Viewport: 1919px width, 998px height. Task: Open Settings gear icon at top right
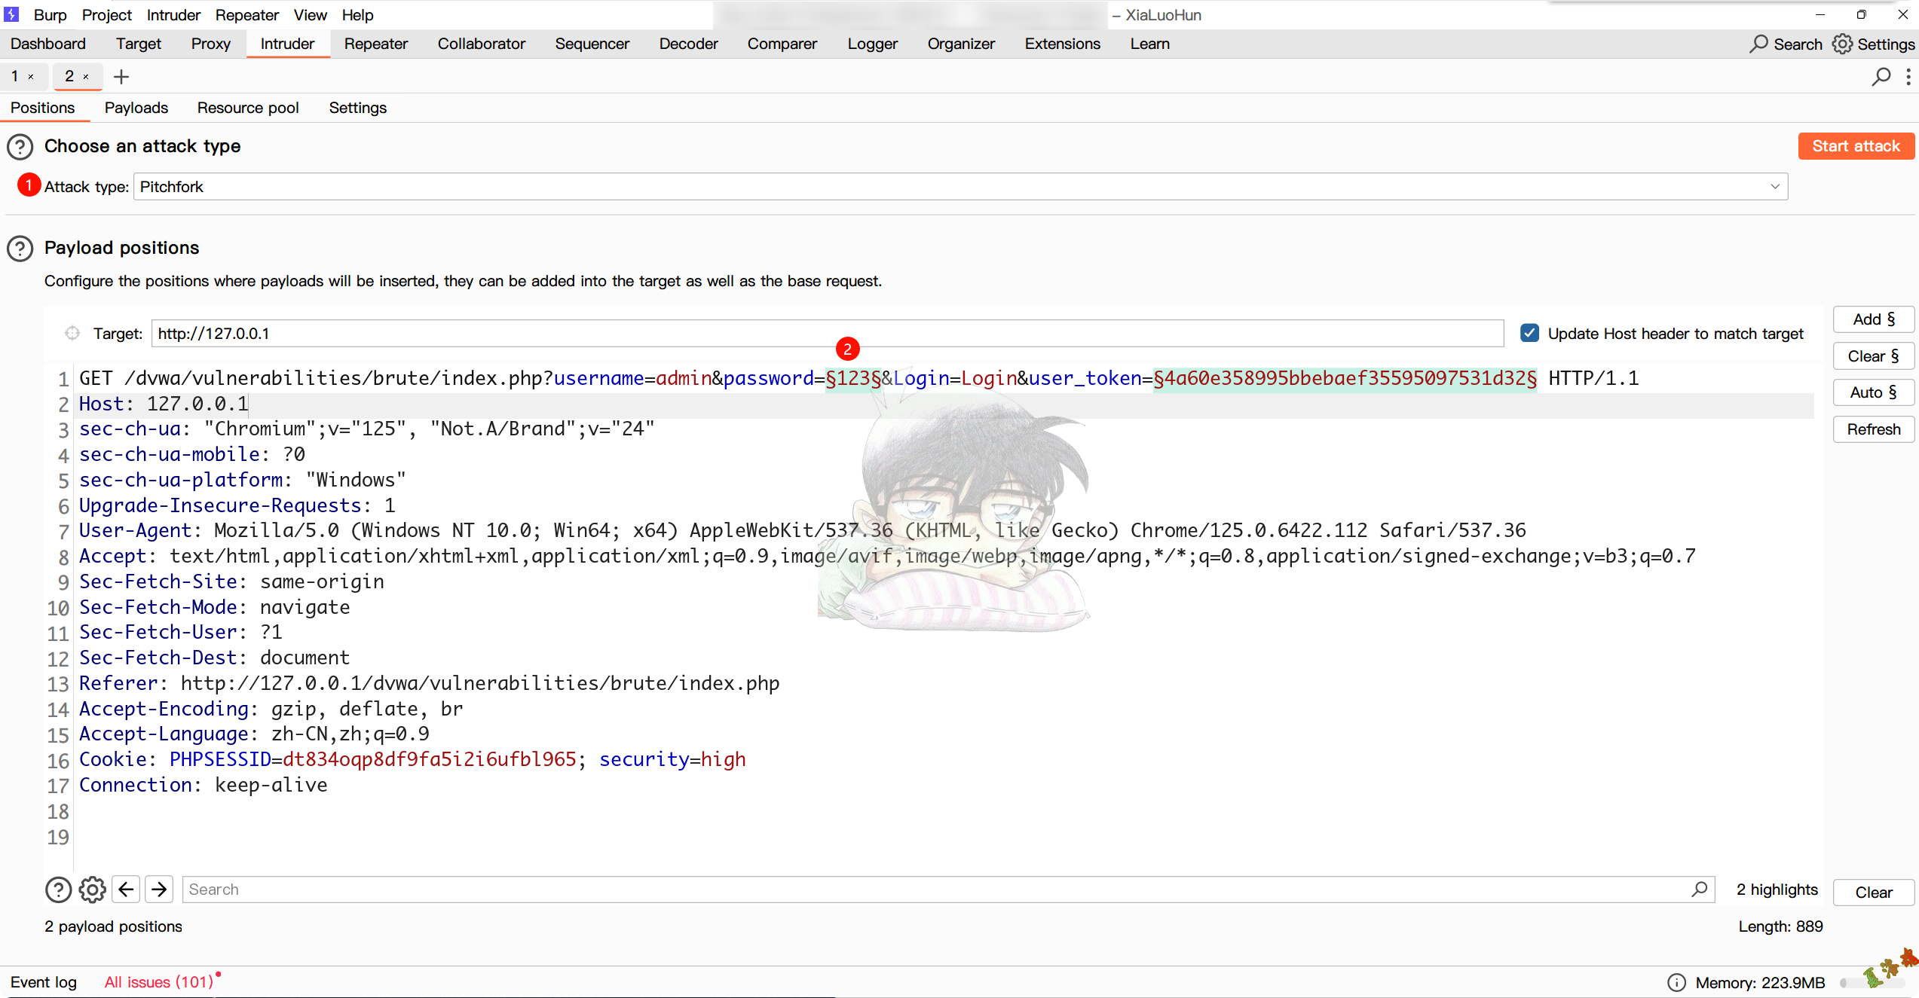coord(1842,44)
